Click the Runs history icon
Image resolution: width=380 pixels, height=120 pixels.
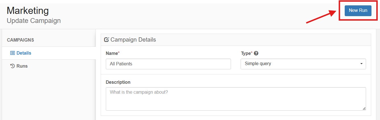coord(13,66)
